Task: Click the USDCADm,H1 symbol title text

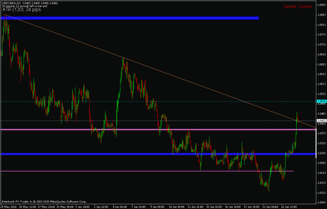Action: pyautogui.click(x=12, y=3)
